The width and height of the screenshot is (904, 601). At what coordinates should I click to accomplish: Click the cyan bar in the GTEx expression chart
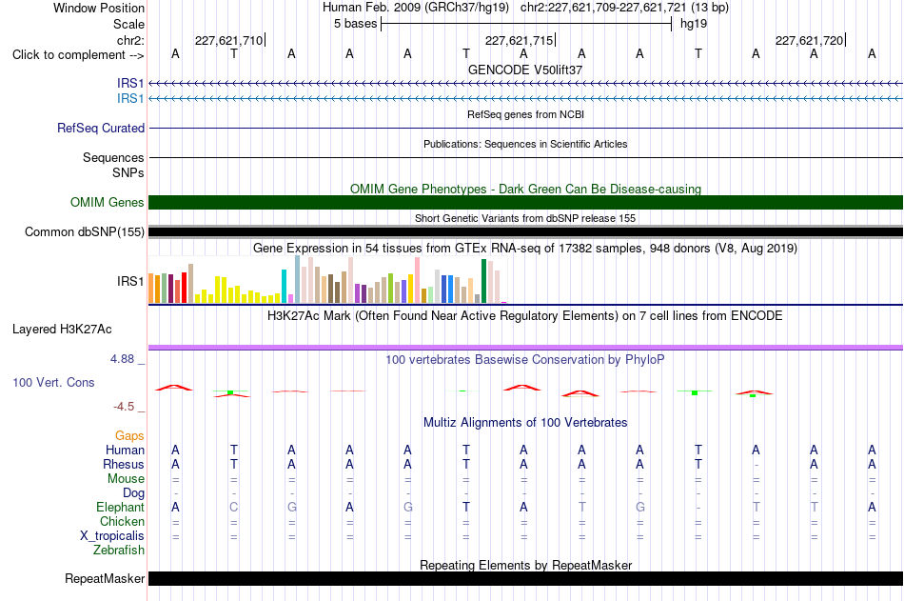click(284, 287)
